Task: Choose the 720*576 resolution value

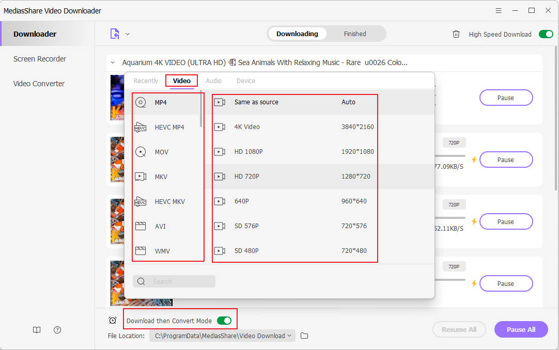Action: 354,226
